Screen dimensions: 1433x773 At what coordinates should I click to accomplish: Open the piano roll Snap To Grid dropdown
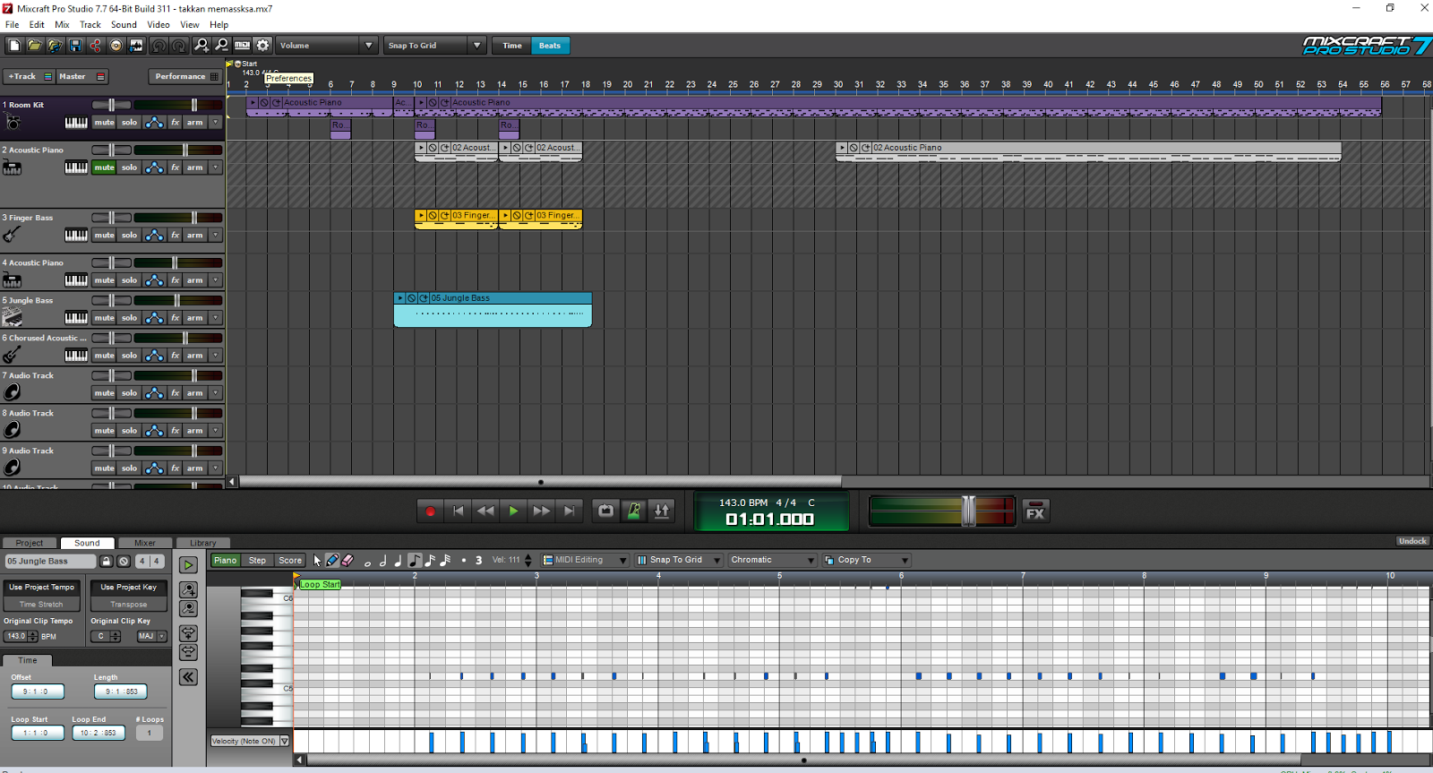coord(679,561)
